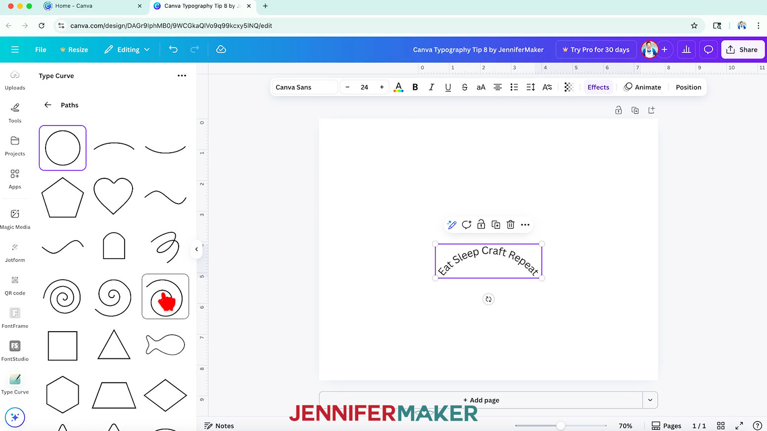Open the Resize menu
Viewport: 767px width, 431px height.
[74, 49]
